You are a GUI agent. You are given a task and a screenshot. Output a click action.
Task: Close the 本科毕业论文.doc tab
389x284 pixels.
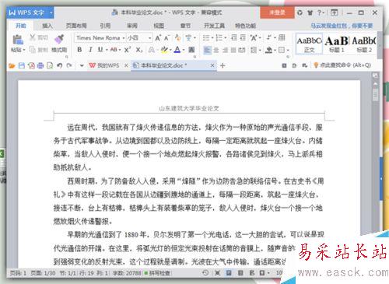[212, 65]
